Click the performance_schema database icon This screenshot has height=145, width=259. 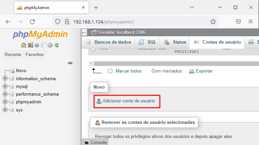12,94
